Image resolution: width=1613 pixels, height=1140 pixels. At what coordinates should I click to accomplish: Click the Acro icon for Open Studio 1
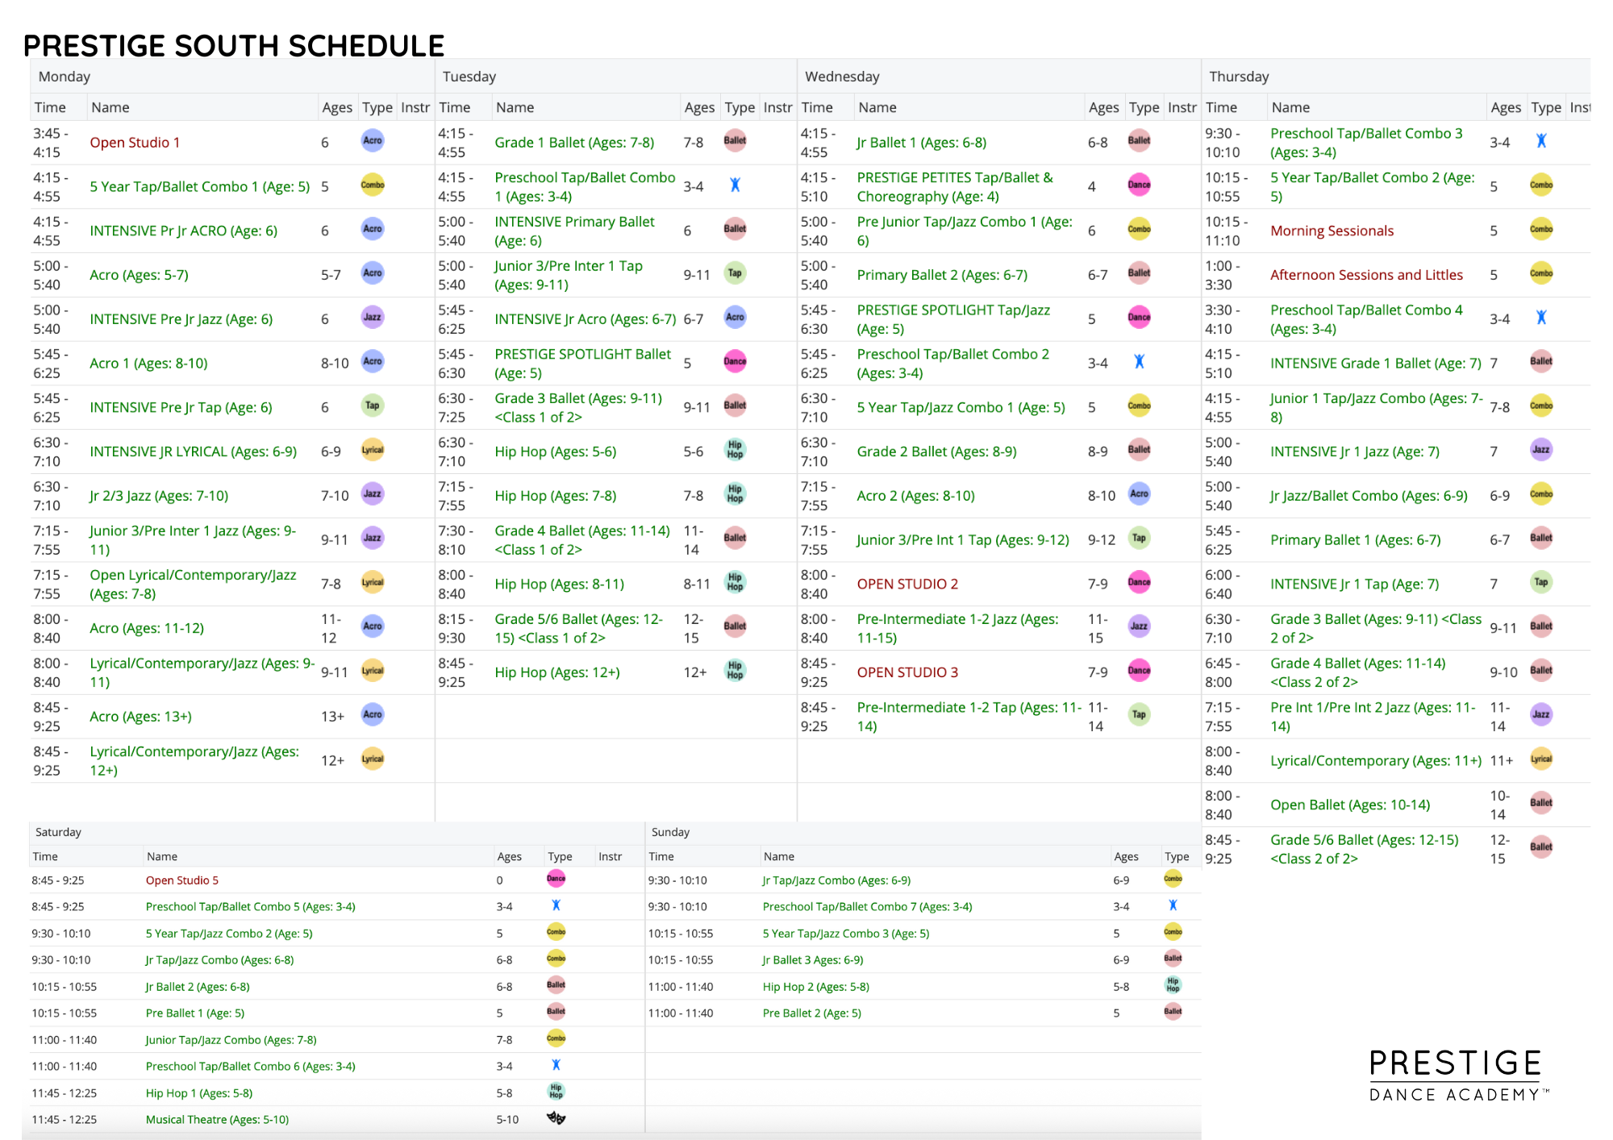(373, 140)
